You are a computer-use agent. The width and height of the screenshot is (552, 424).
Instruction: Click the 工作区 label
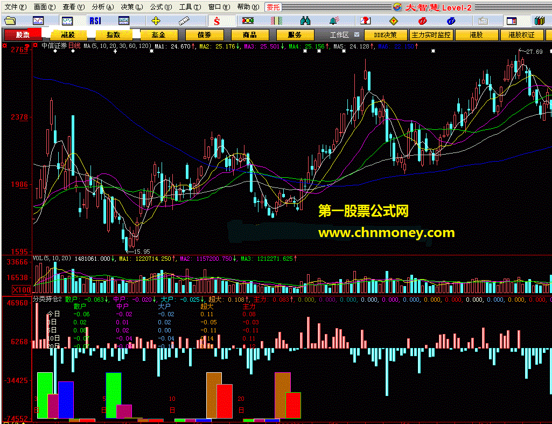[339, 35]
